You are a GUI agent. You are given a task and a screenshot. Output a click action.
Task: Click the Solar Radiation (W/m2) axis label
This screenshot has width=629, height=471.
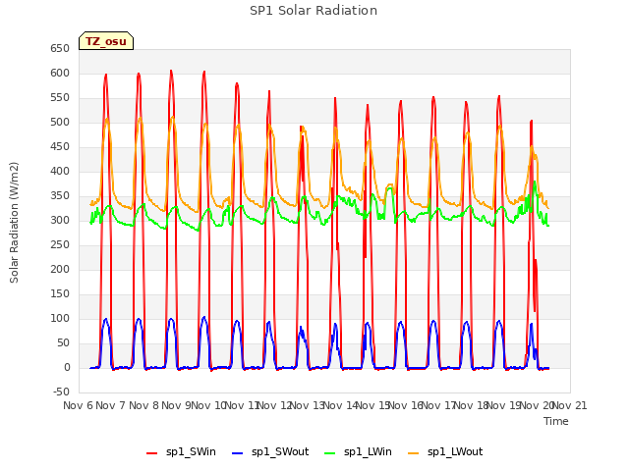[14, 223]
